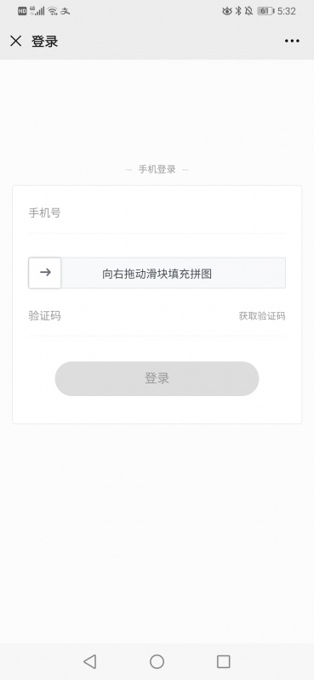Tap the HD indicator in status bar

point(22,11)
